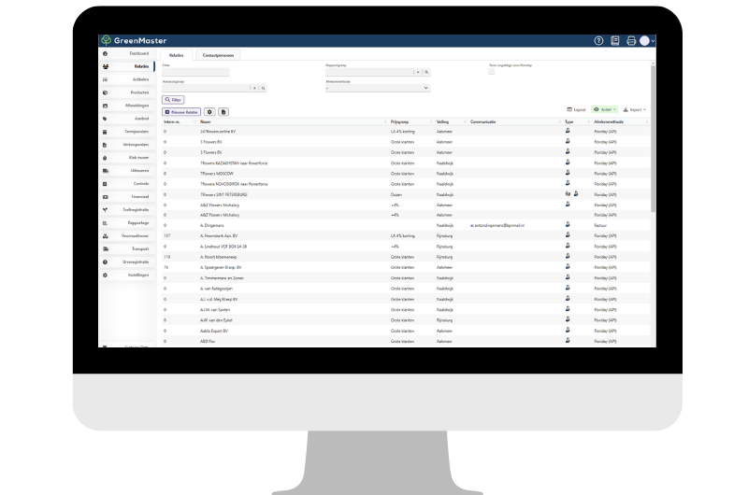Click LA 4% korting in 247flowers row

(403, 132)
